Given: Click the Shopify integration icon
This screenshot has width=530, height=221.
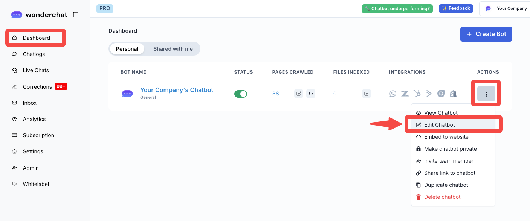Looking at the screenshot, I should [453, 94].
